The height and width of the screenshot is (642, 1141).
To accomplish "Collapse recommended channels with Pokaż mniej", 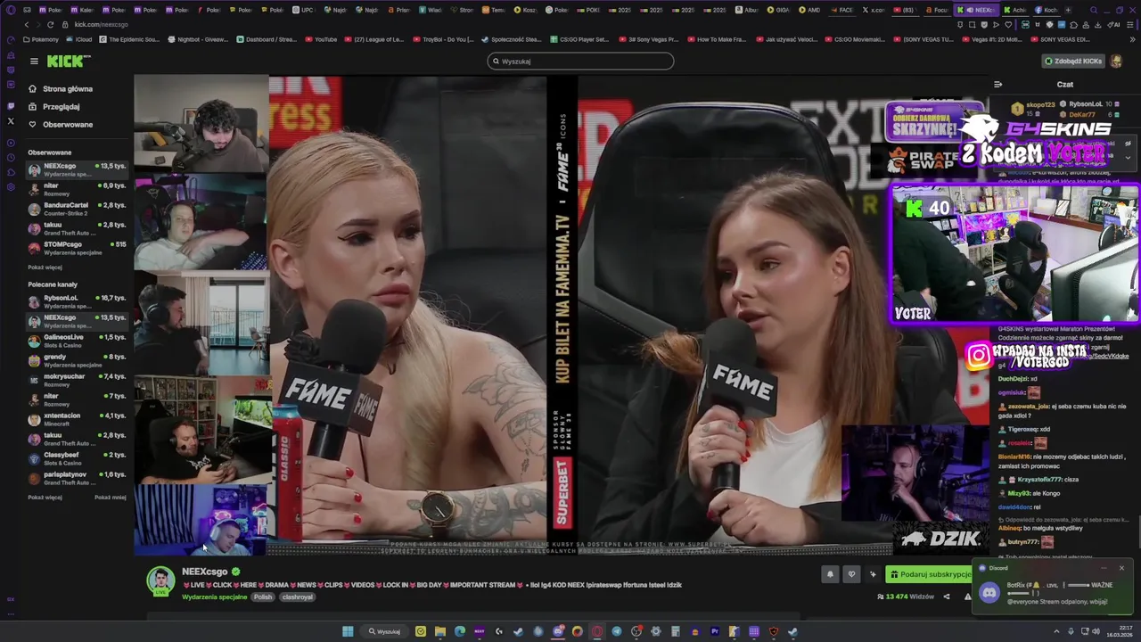I will point(111,498).
